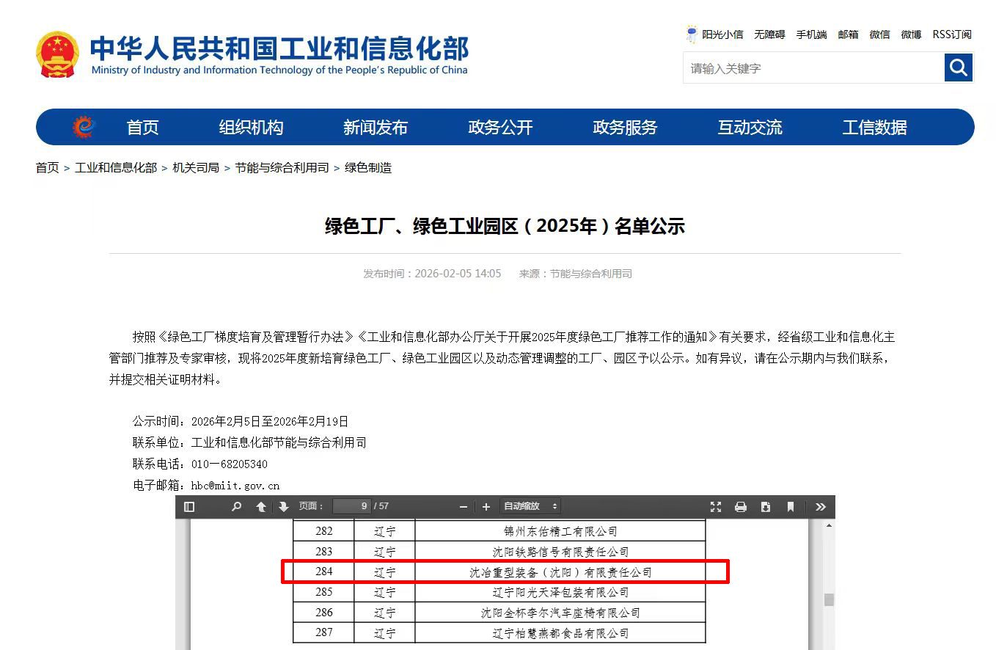Click the site search magnifier button
Screen dimensions: 996x650
click(x=958, y=68)
